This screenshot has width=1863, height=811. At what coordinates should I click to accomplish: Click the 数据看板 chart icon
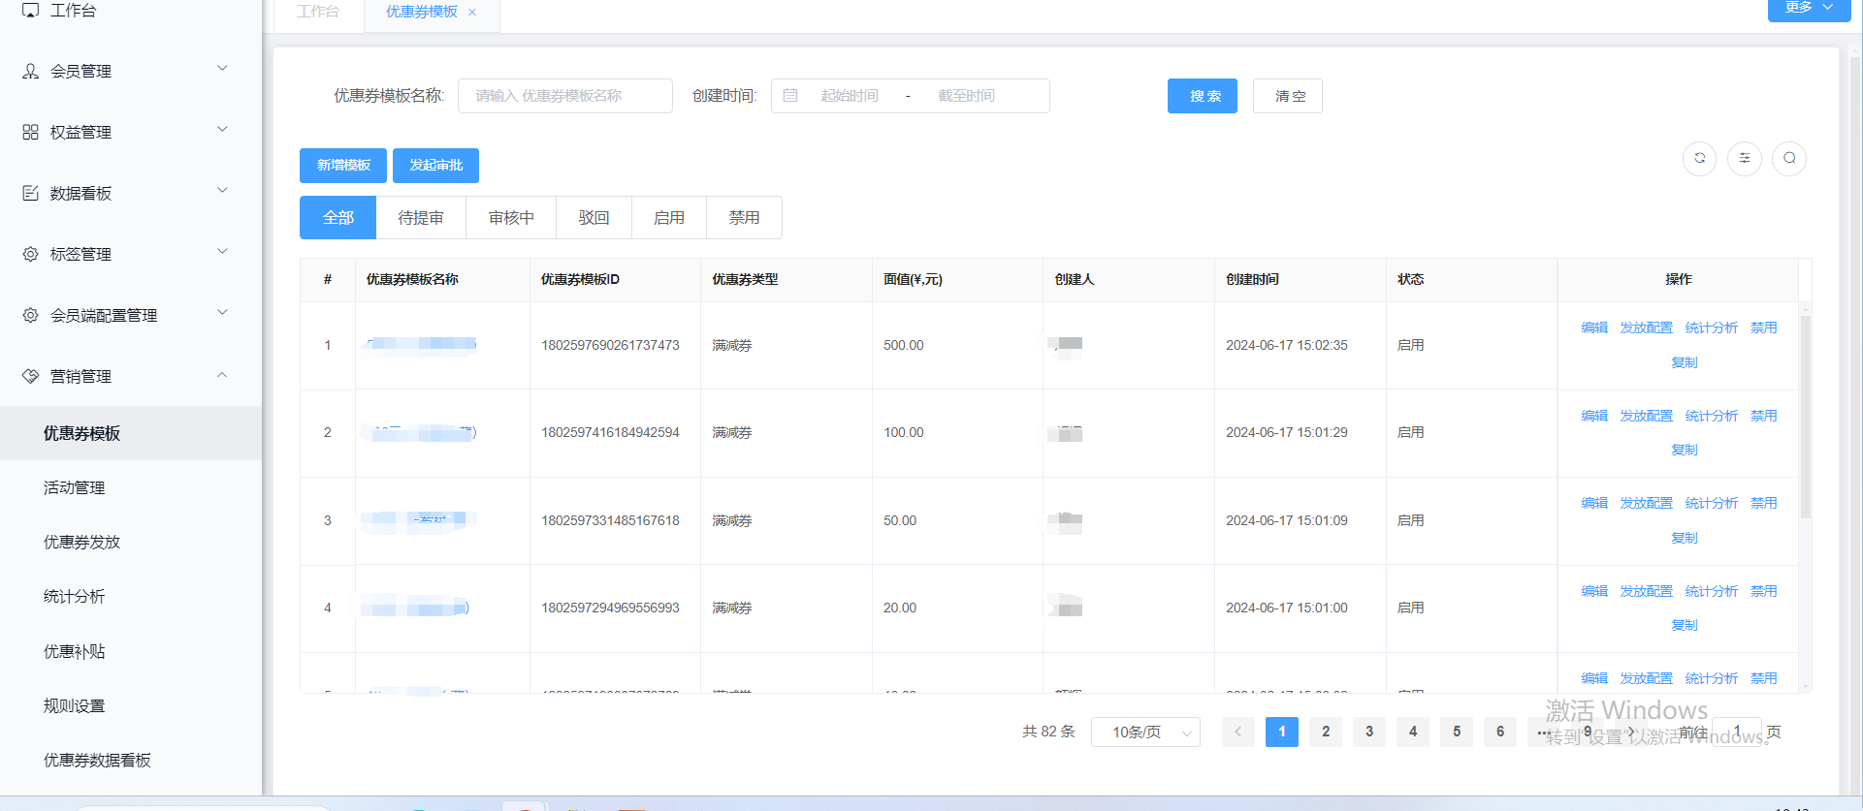pos(31,193)
